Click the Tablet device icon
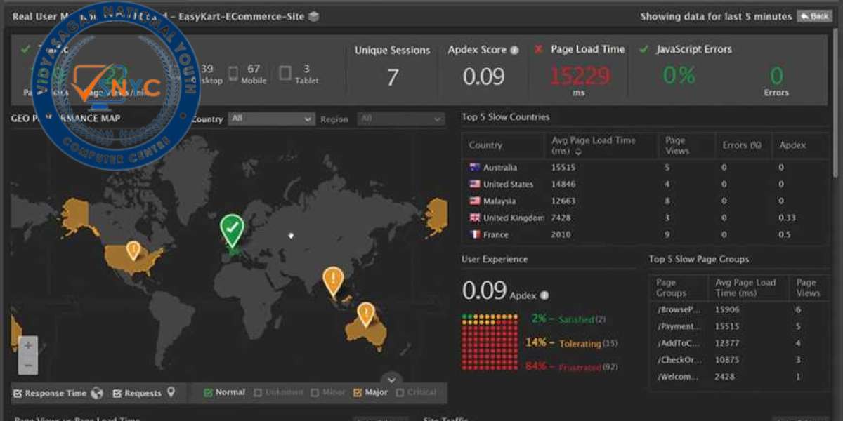Viewport: 843px width, 421px height. 285,72
